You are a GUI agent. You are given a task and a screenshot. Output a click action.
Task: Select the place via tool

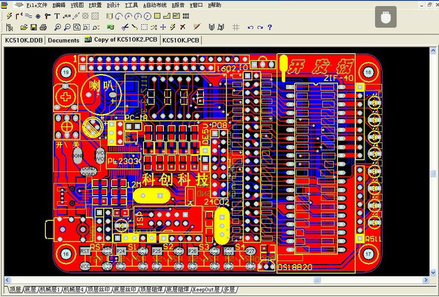(47, 16)
